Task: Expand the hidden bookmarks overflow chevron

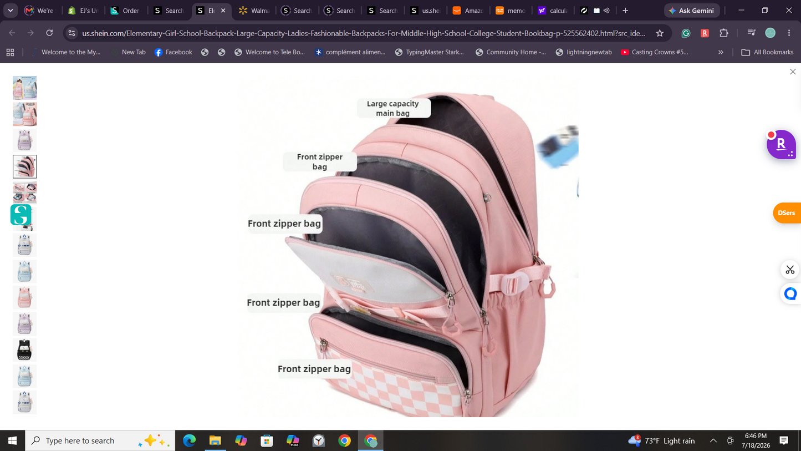Action: (x=721, y=52)
